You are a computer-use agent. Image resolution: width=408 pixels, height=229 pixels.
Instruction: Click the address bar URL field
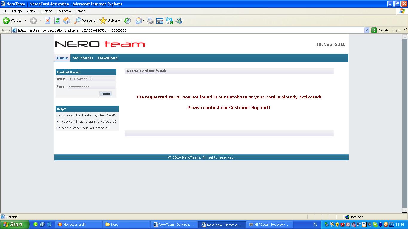tap(191, 30)
